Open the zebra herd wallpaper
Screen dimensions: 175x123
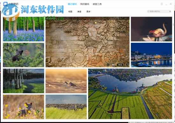tap(66, 107)
